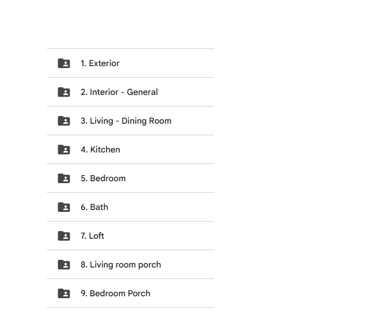Click the shared folder icon beside 6. Bath

(x=64, y=207)
